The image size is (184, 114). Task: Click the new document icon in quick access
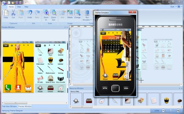click(9, 2)
